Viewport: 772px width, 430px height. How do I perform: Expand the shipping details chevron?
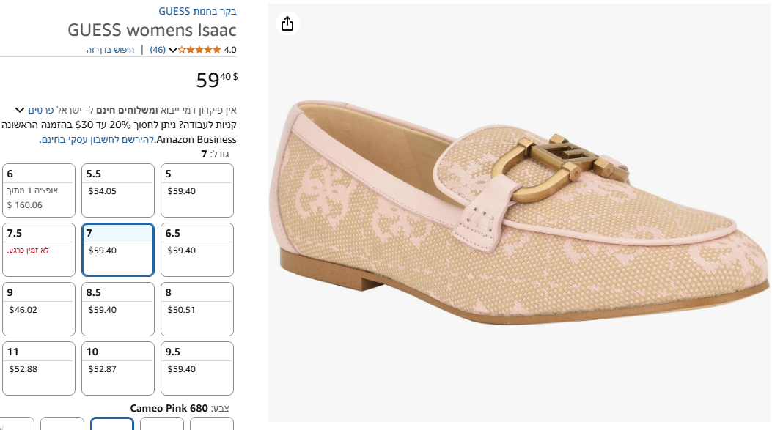tap(19, 110)
